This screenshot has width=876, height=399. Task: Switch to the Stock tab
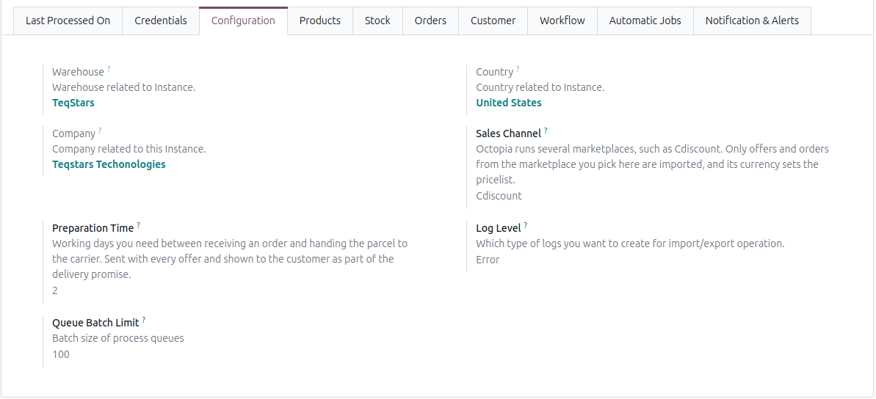pyautogui.click(x=377, y=21)
